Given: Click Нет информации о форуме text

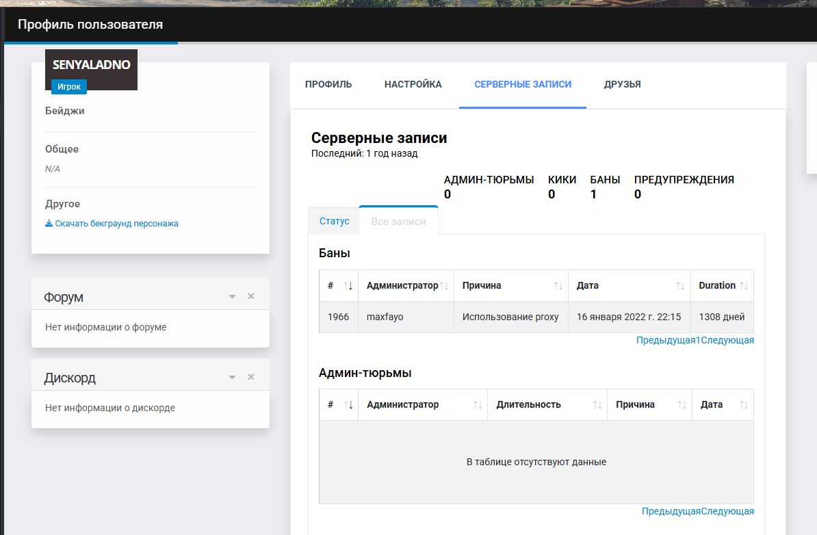Looking at the screenshot, I should 106,327.
